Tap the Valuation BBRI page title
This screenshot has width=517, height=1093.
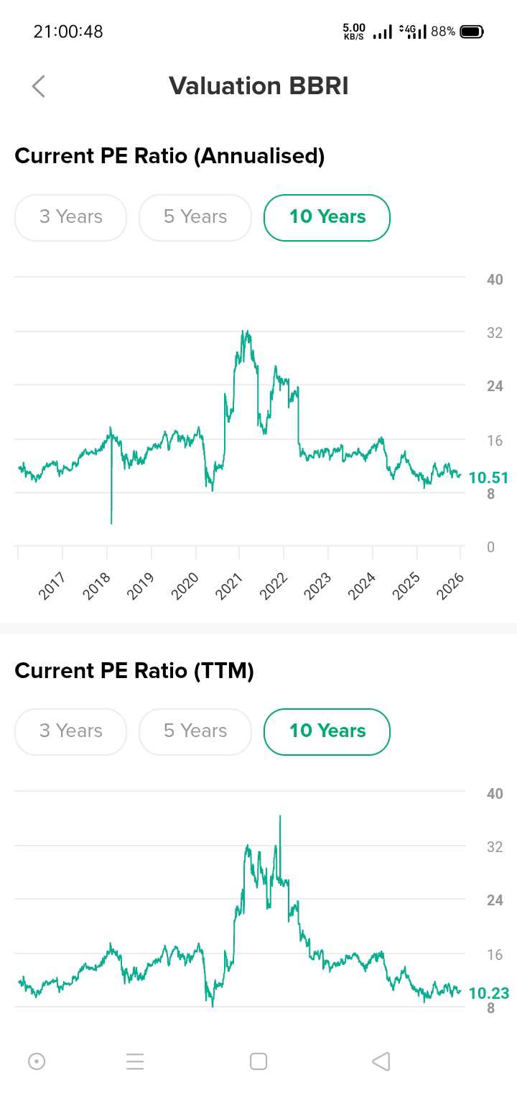(258, 86)
